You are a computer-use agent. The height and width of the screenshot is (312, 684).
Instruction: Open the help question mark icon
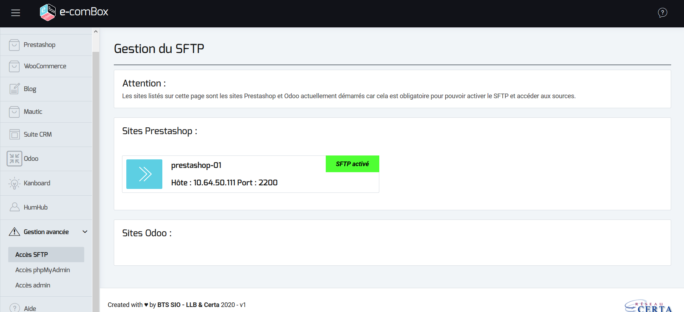coord(662,13)
